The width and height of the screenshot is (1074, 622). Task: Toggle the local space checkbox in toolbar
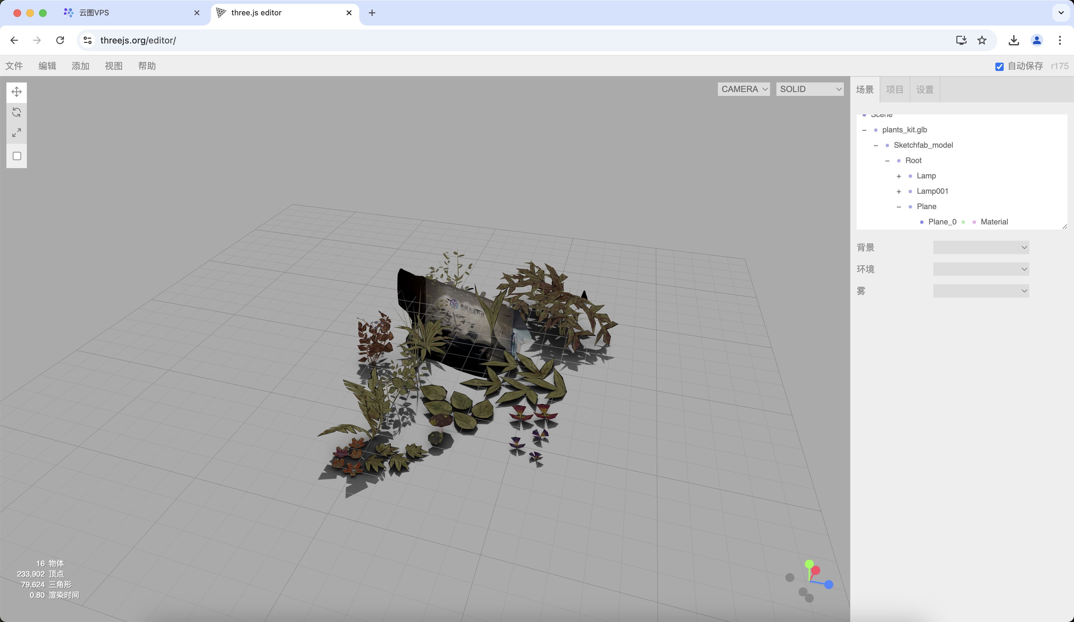click(17, 156)
